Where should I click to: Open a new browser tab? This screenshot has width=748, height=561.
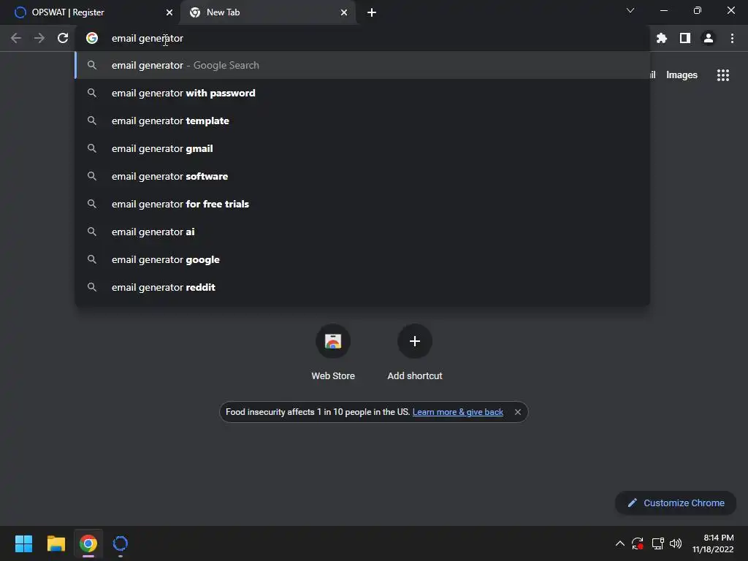(372, 12)
